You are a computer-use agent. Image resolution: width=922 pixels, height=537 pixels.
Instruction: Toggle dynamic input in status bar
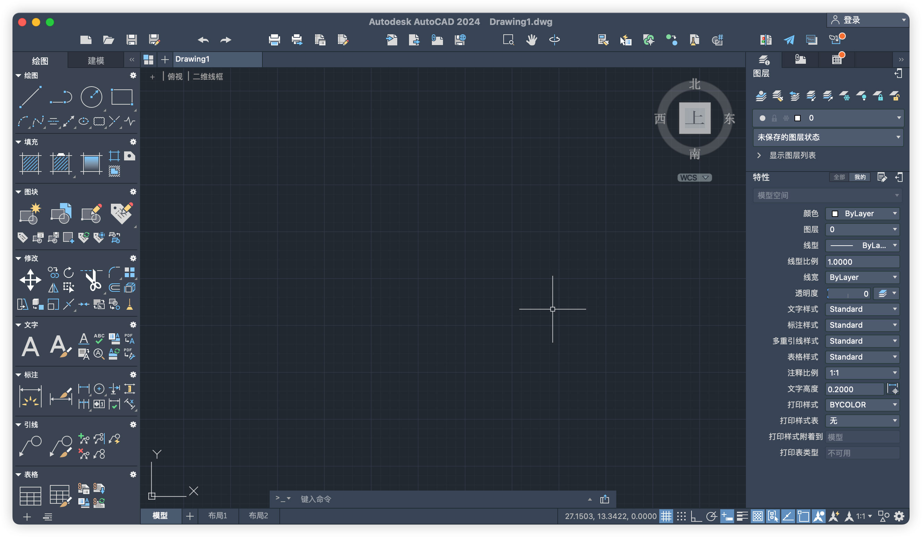point(727,516)
